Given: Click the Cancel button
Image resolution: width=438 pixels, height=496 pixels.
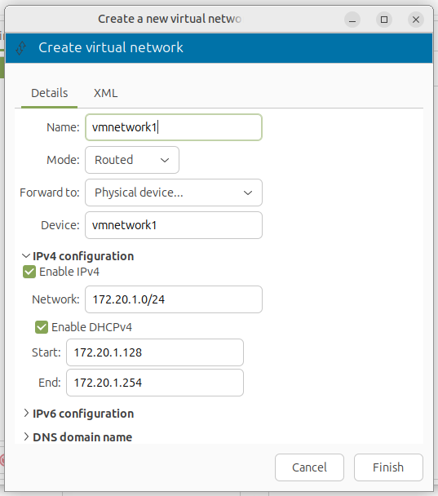Looking at the screenshot, I should tap(309, 467).
